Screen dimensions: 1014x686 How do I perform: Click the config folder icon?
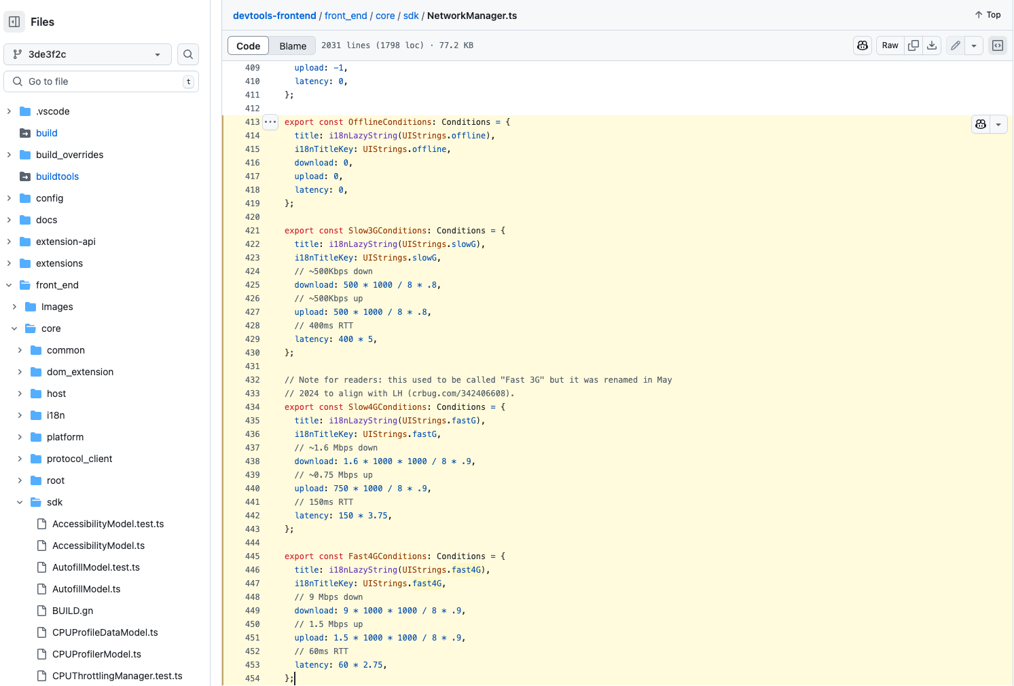pyautogui.click(x=25, y=198)
